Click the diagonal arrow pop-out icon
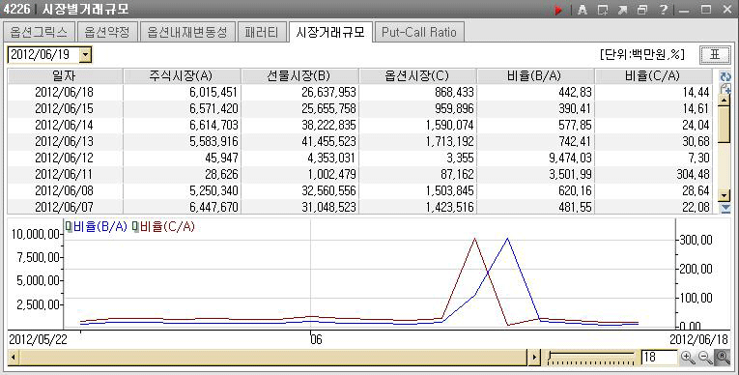Viewport: 739px width, 375px height. pos(622,10)
